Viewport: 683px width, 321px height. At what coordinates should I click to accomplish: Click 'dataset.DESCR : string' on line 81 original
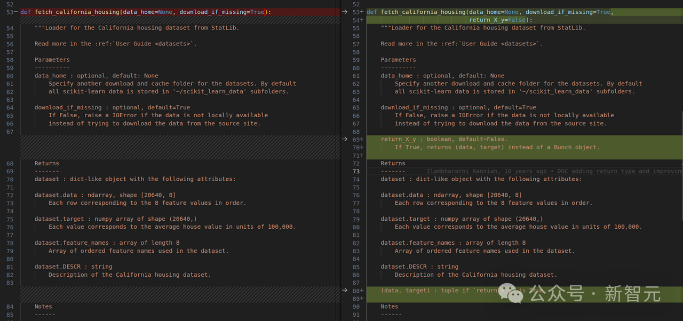point(74,267)
